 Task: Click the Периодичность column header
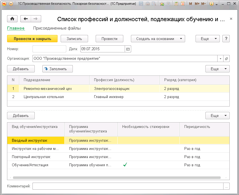click(205, 129)
